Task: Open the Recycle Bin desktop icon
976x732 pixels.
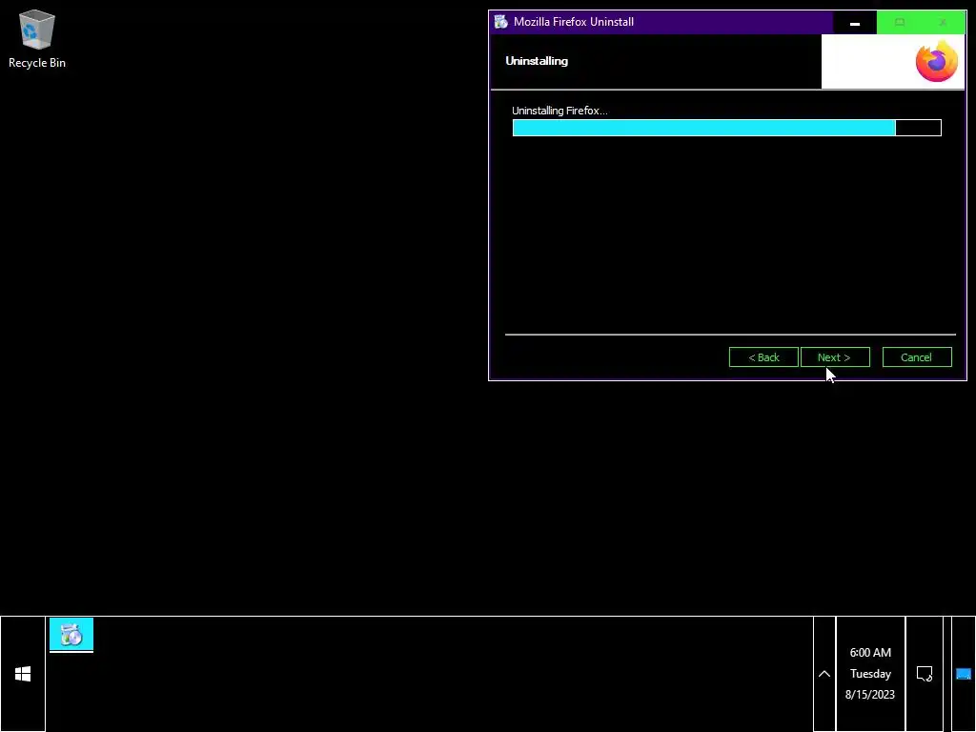Action: pos(37,38)
